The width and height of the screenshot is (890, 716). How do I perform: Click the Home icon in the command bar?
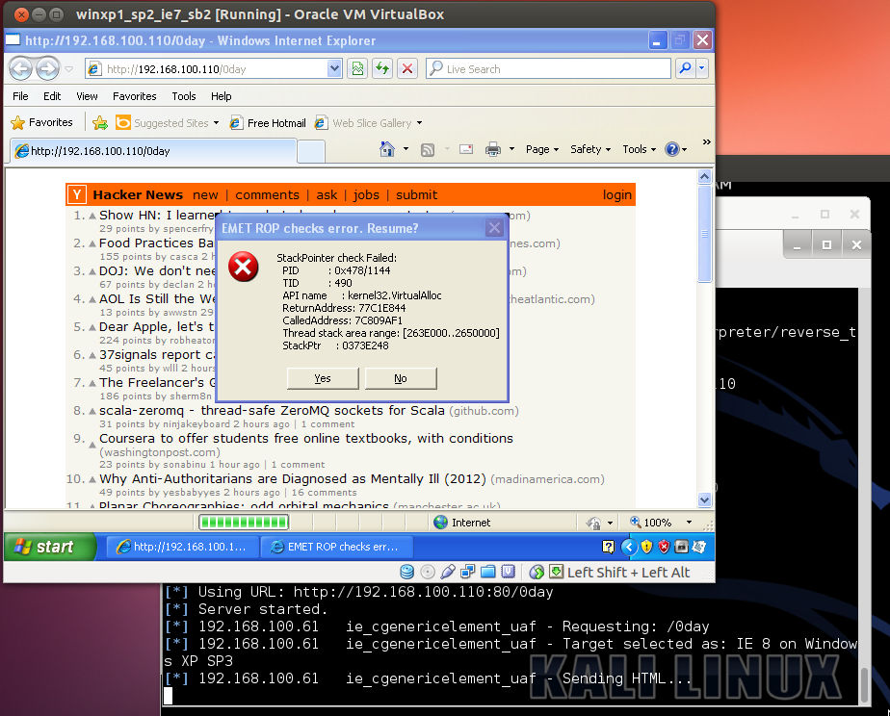tap(387, 149)
